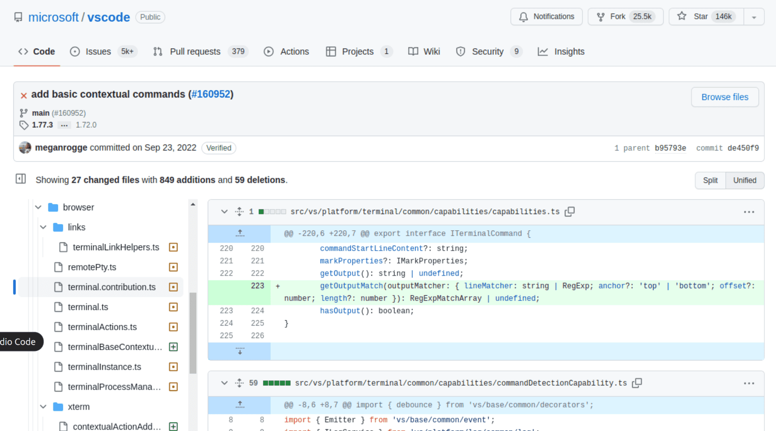
Task: Open the Pull requests tab
Action: pyautogui.click(x=195, y=51)
